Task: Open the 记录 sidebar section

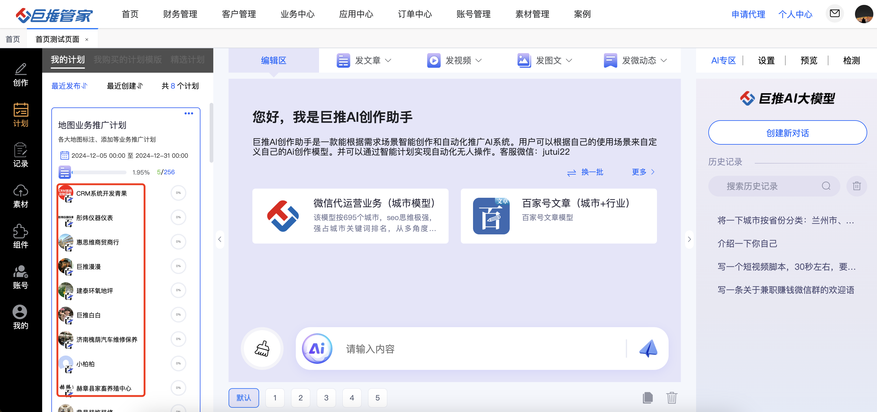Action: coord(20,155)
